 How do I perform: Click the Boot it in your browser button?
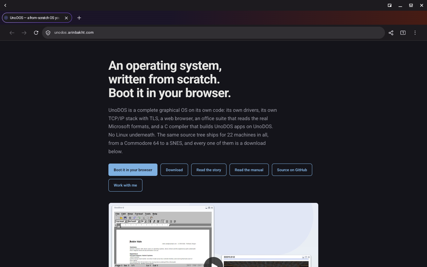133,170
